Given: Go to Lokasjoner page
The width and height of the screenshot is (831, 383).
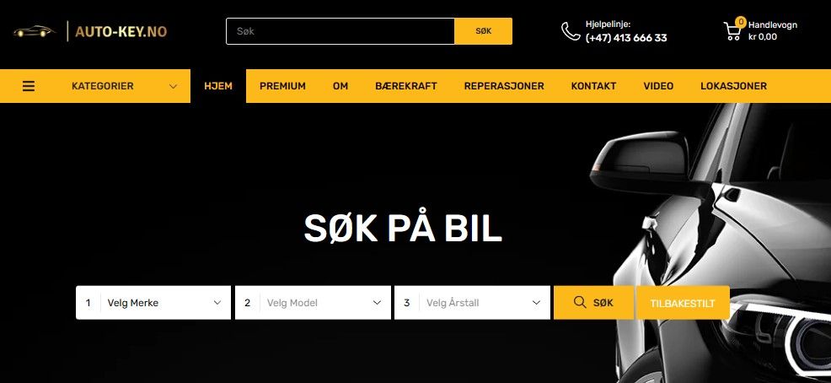Looking at the screenshot, I should pyautogui.click(x=733, y=86).
